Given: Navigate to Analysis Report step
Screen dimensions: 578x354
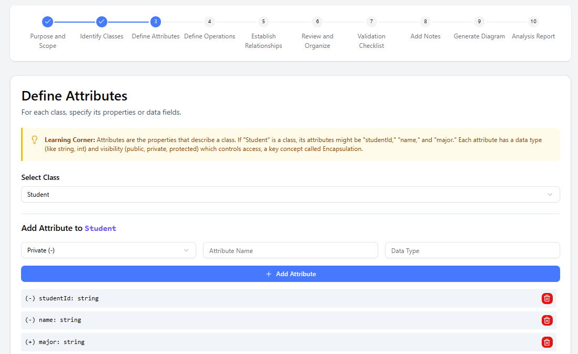Looking at the screenshot, I should coord(533,22).
